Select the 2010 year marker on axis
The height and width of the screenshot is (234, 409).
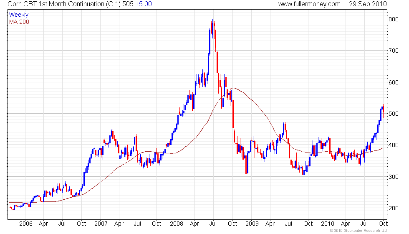(x=327, y=224)
